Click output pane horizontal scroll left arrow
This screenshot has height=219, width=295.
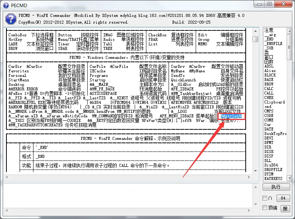(7, 210)
